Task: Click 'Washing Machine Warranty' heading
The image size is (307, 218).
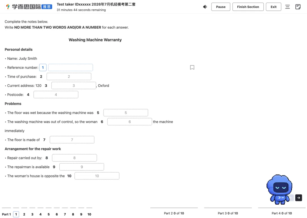Action: coord(95,40)
